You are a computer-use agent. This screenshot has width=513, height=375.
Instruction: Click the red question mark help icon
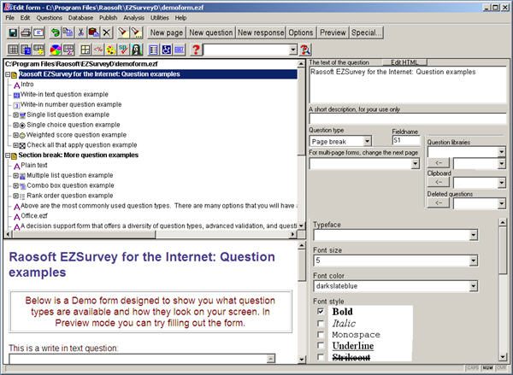196,50
